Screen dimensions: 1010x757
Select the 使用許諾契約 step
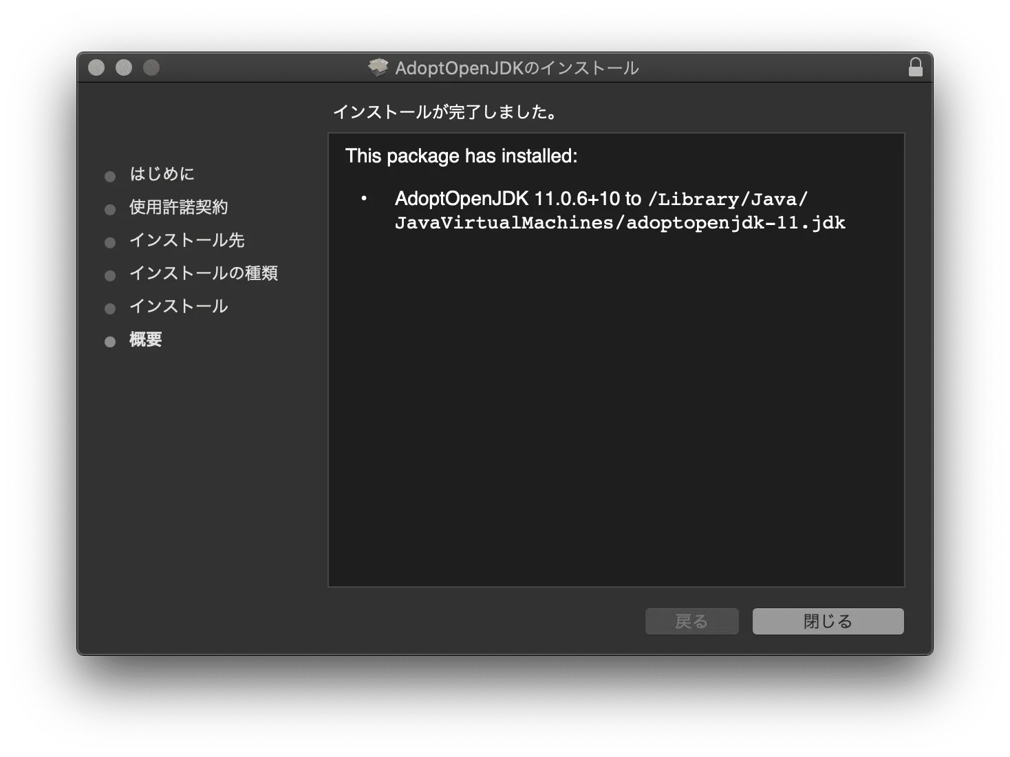(x=178, y=207)
